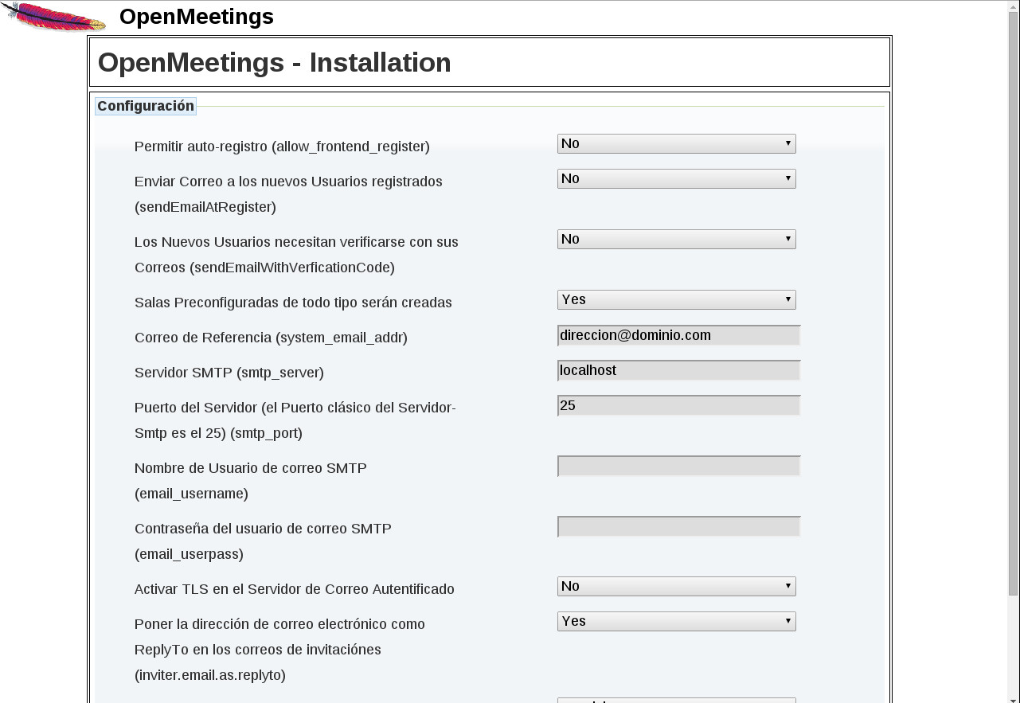The height and width of the screenshot is (703, 1020).
Task: Click label 'Permitir auto-registro (allow_frontend_register)'
Action: [282, 146]
